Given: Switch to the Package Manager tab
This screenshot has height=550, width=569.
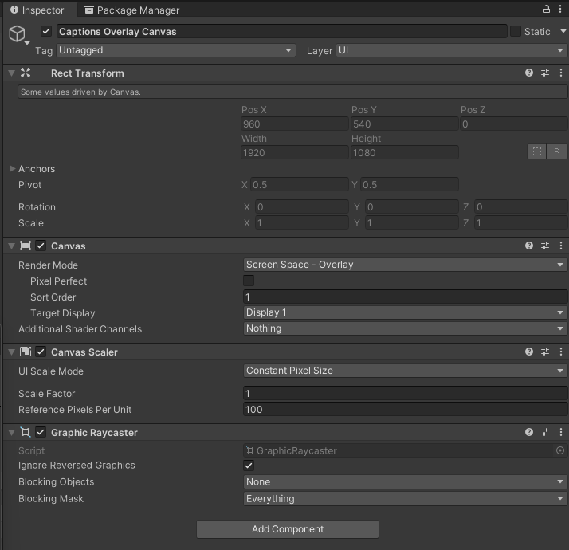Looking at the screenshot, I should 131,10.
